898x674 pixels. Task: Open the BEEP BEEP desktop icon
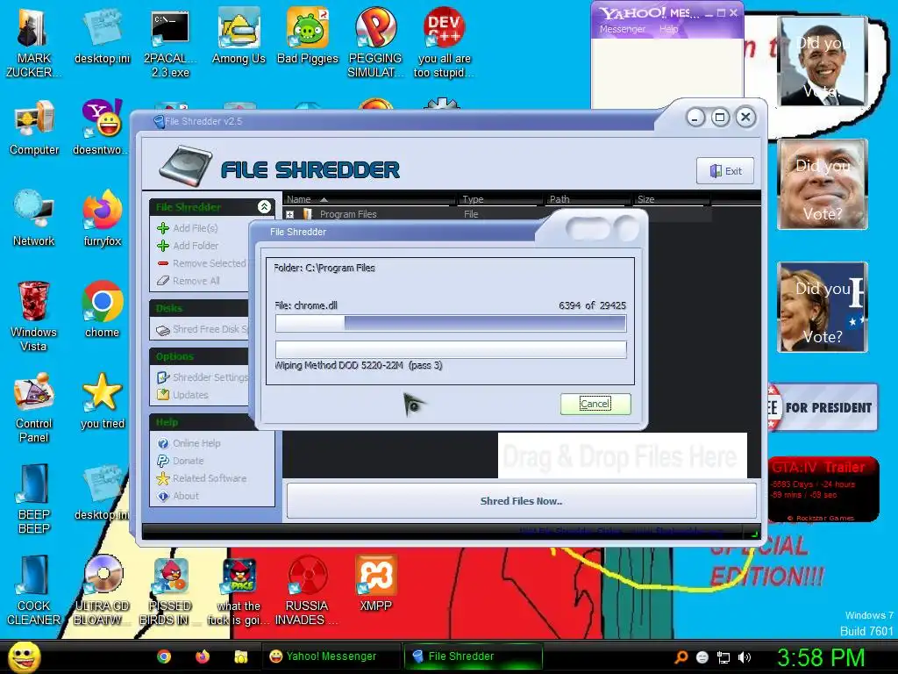[34, 498]
